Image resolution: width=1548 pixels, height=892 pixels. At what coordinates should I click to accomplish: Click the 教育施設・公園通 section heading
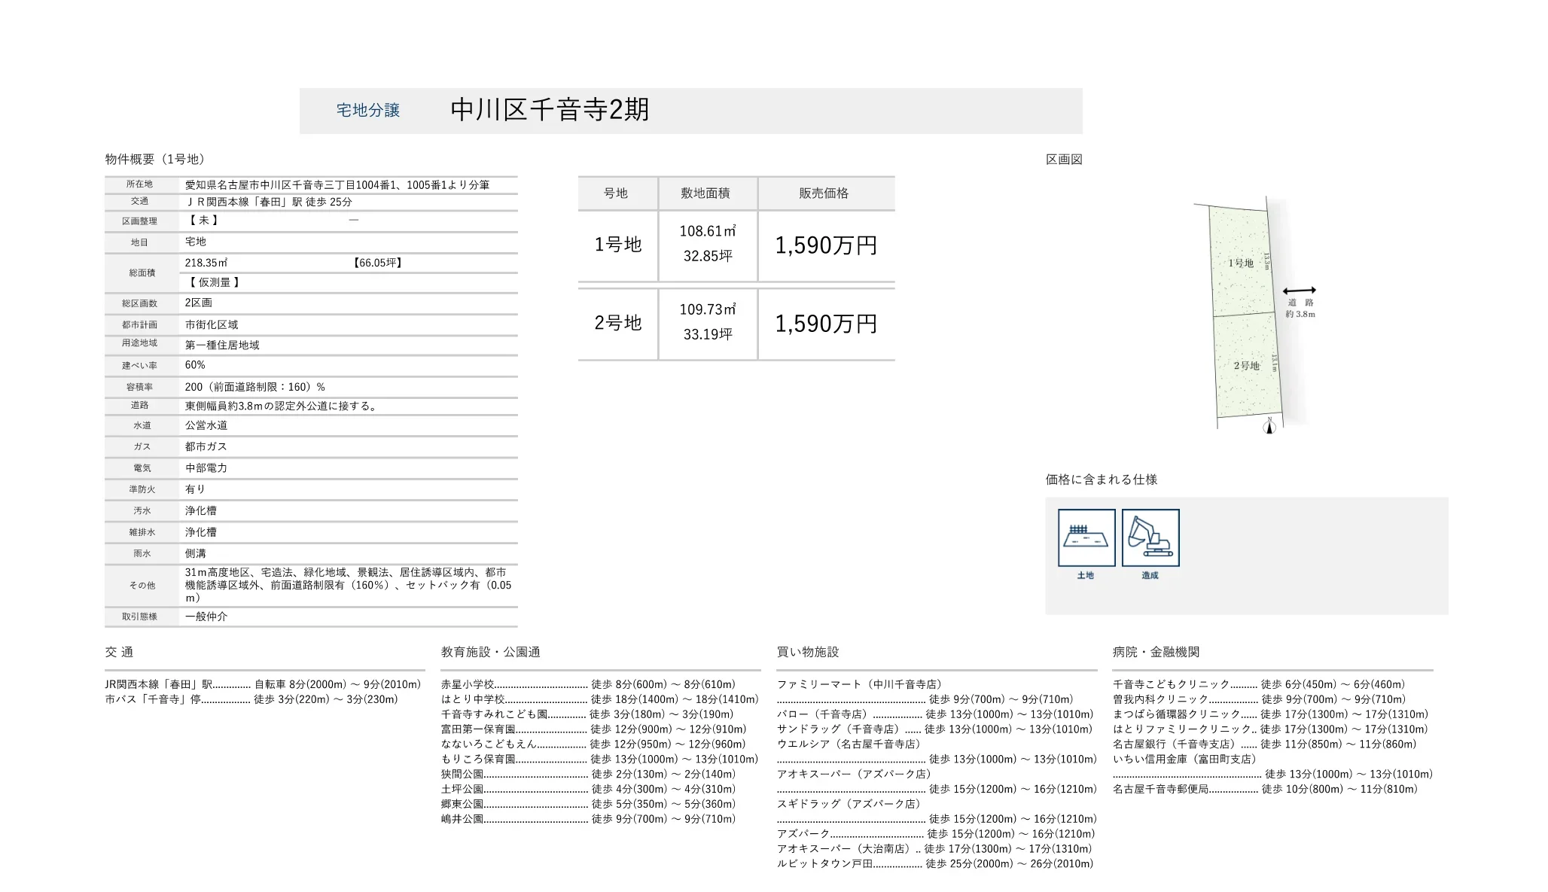coord(490,652)
